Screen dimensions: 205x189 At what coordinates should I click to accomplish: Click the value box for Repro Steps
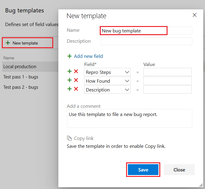click(x=167, y=72)
